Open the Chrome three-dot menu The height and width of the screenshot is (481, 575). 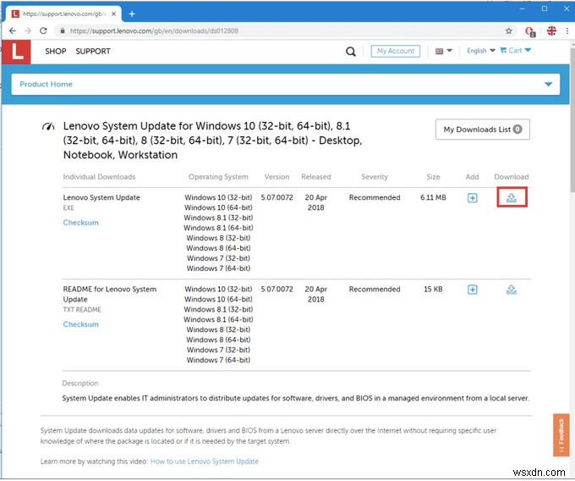coord(567,30)
